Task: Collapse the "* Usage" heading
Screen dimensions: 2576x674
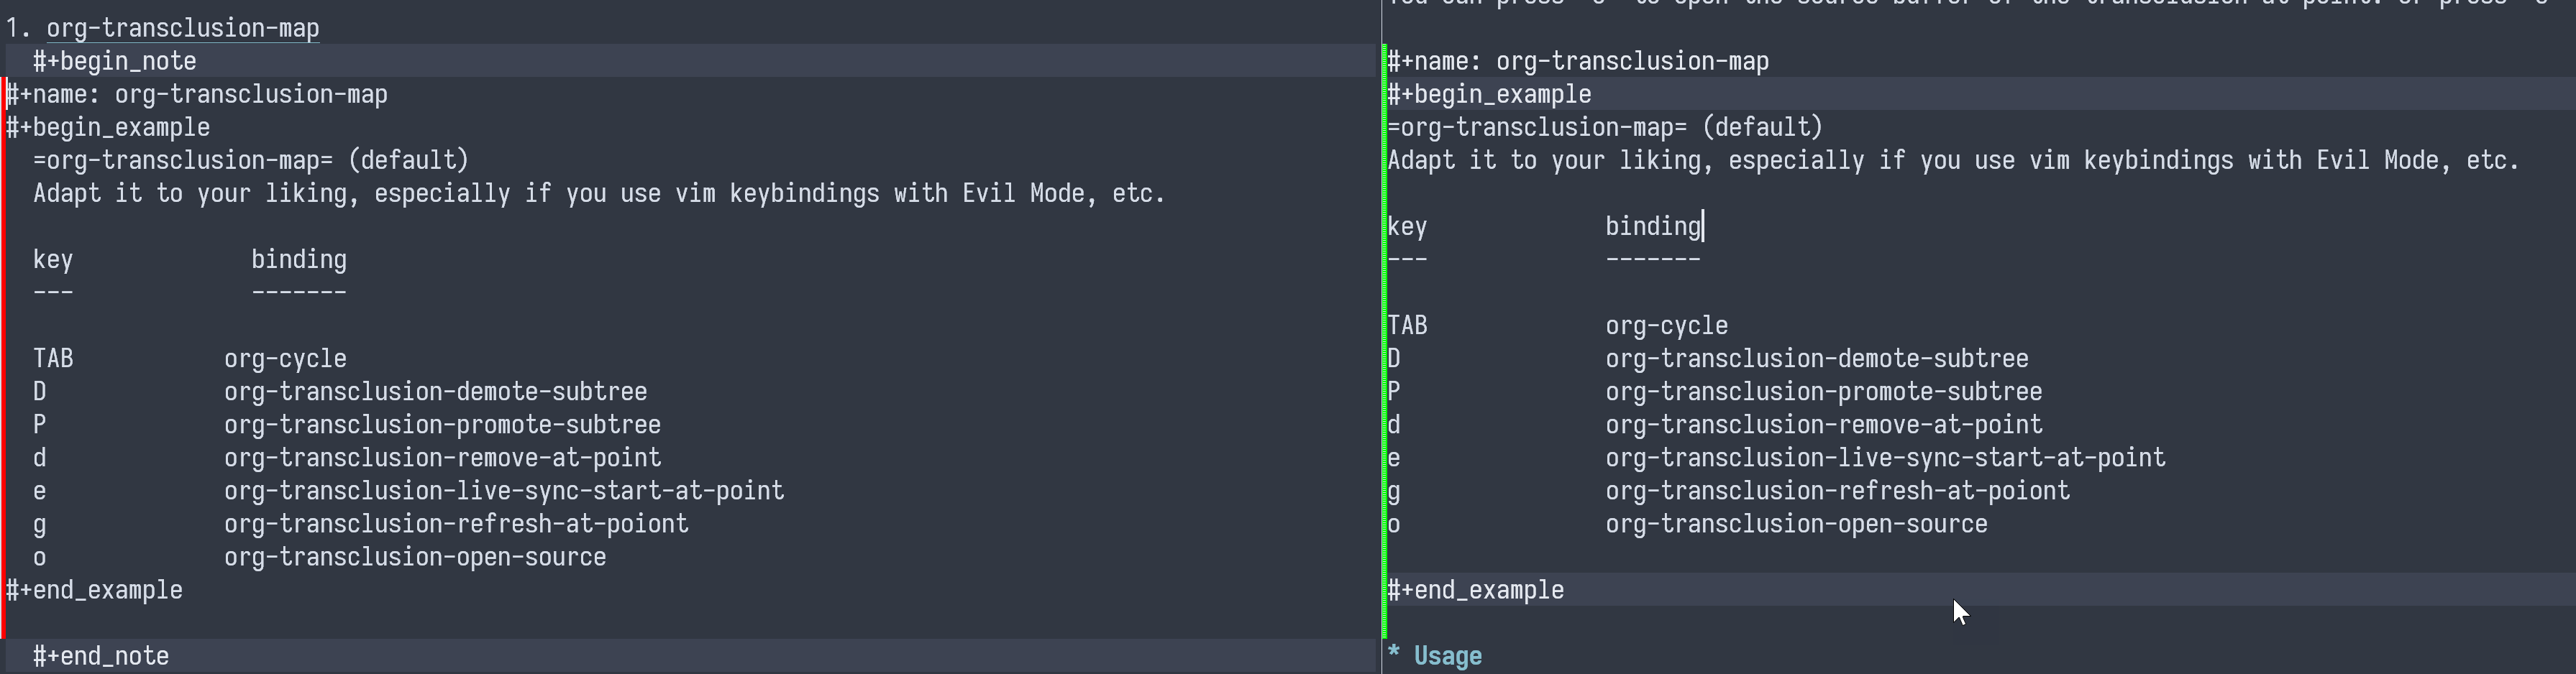Action: pos(1446,656)
